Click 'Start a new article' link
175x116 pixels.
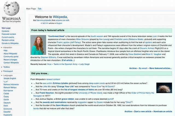143,111
